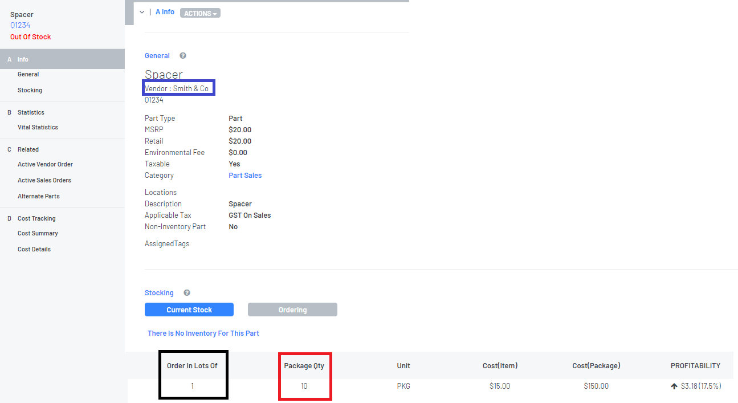Open the ACTIONS dropdown

click(x=200, y=13)
